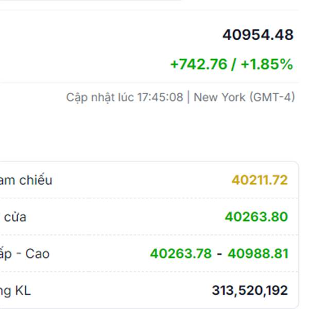Click the opening price label ending in cửa
Viewport: 309px width, 309px height.
pos(13,217)
